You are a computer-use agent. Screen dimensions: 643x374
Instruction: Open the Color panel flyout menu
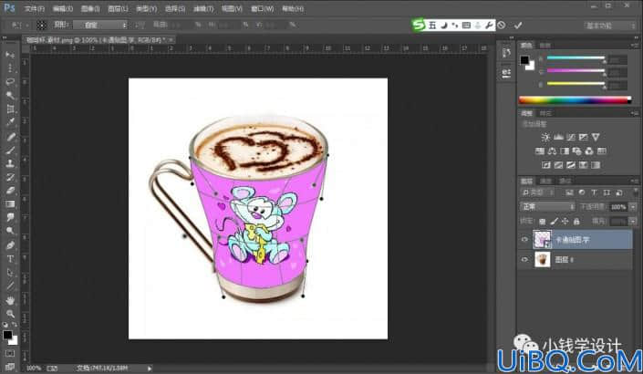(x=636, y=45)
